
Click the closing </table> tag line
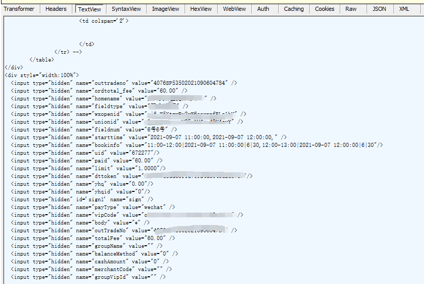[42, 60]
